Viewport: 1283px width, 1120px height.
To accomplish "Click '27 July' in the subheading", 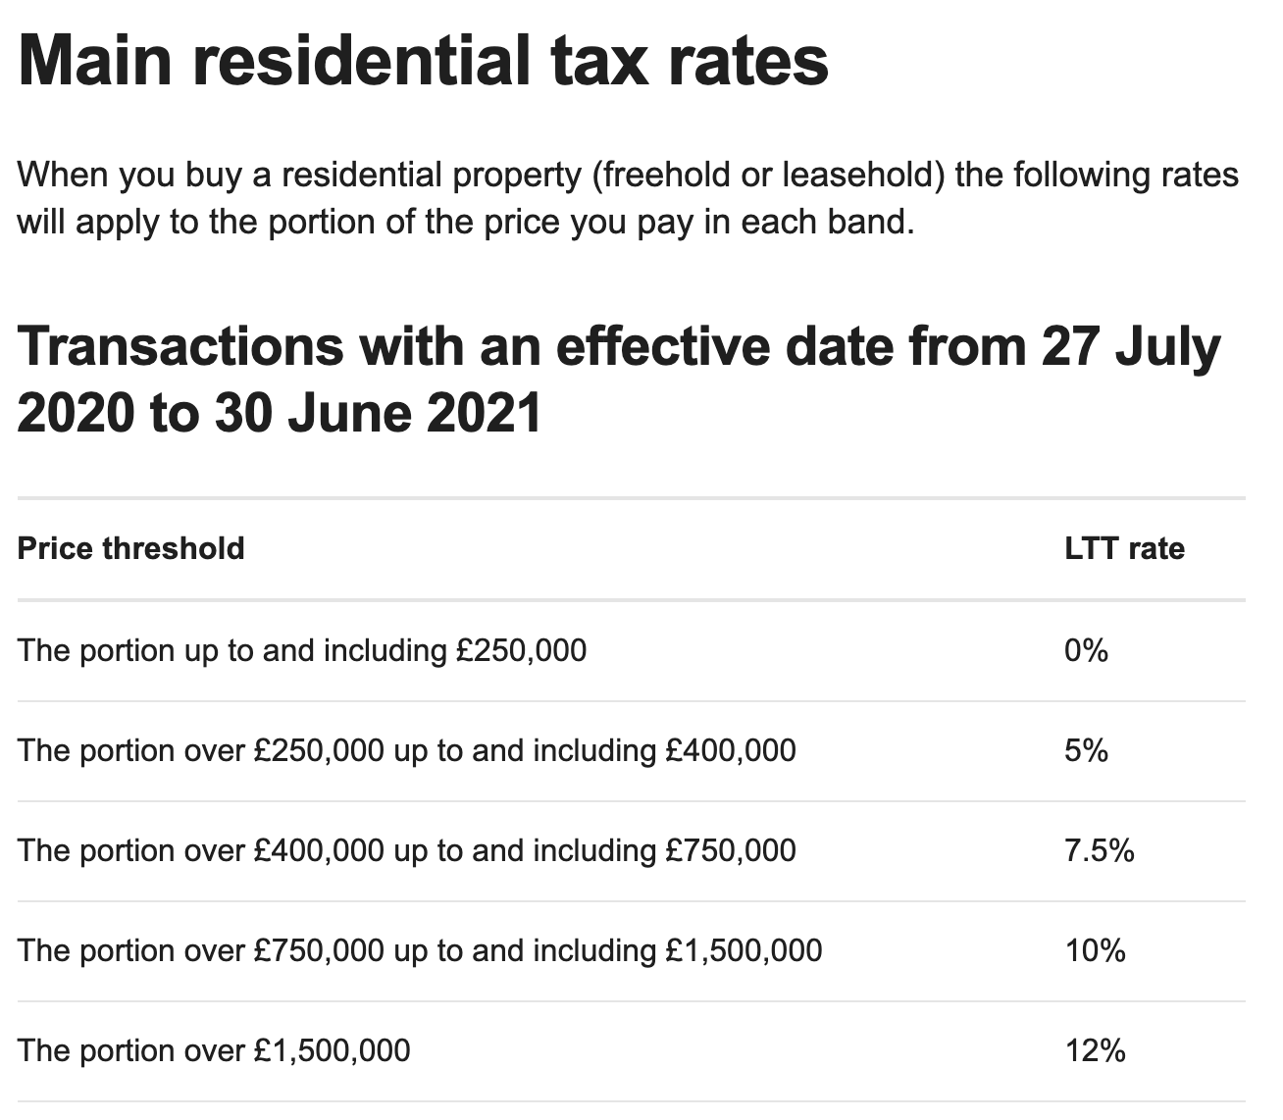I will [x=1132, y=346].
